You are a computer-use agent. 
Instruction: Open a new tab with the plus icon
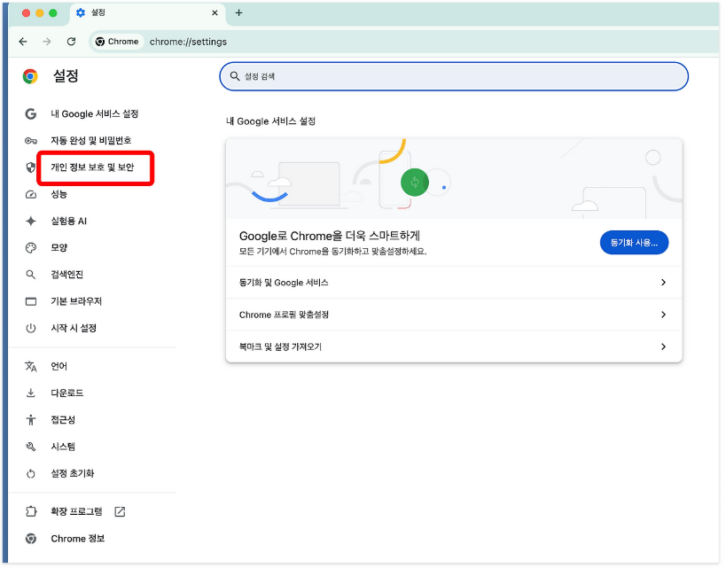(x=239, y=13)
